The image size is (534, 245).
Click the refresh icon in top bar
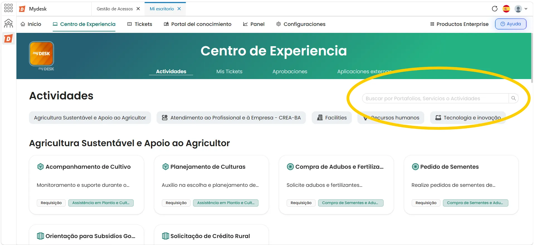(495, 9)
